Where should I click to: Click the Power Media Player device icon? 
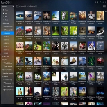pyautogui.click(x=4, y=66)
